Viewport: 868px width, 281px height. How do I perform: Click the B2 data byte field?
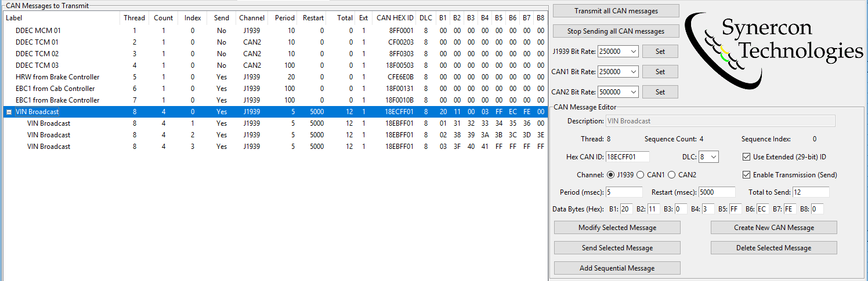click(653, 209)
